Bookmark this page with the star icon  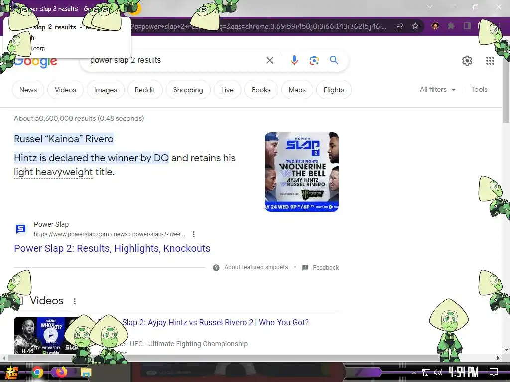[x=415, y=26]
